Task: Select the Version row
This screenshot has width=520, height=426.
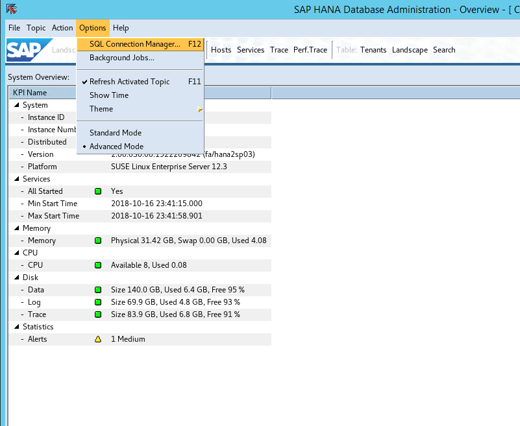Action: pos(140,154)
